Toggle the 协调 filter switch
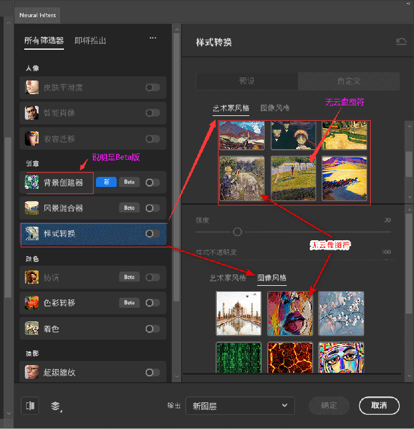 [x=153, y=278]
